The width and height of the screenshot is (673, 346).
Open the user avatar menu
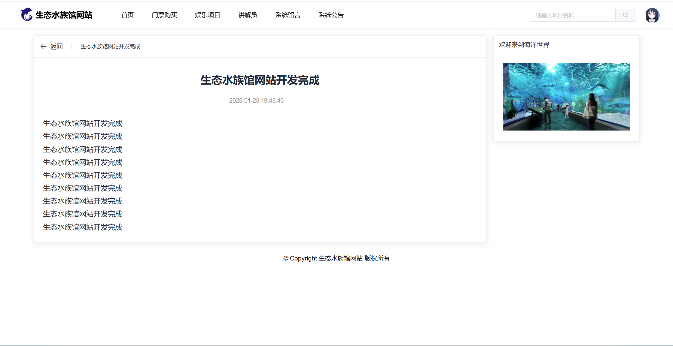652,15
